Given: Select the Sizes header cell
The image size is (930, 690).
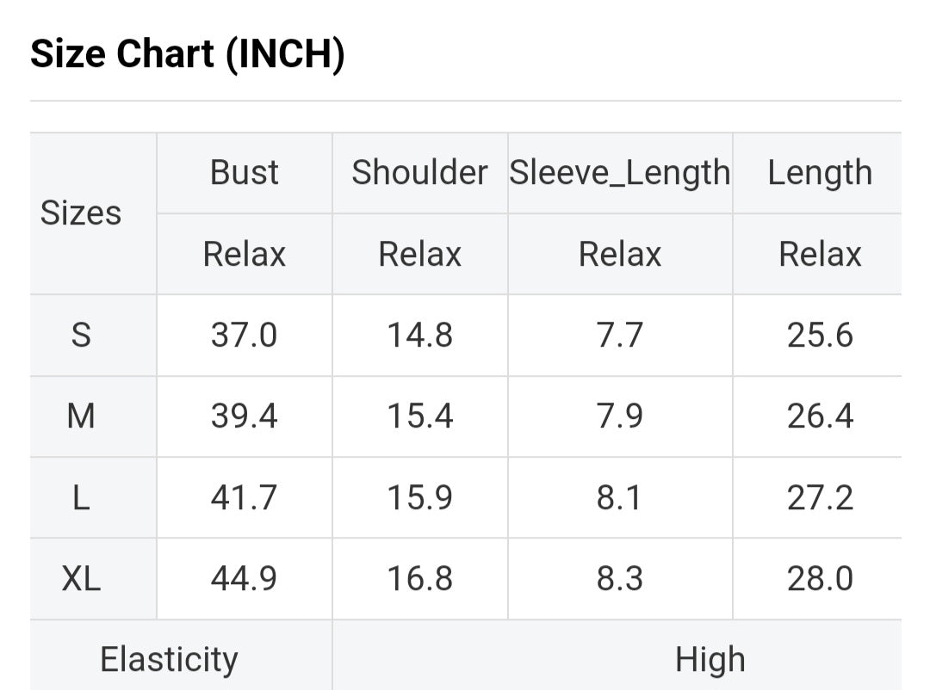Looking at the screenshot, I should pos(81,213).
